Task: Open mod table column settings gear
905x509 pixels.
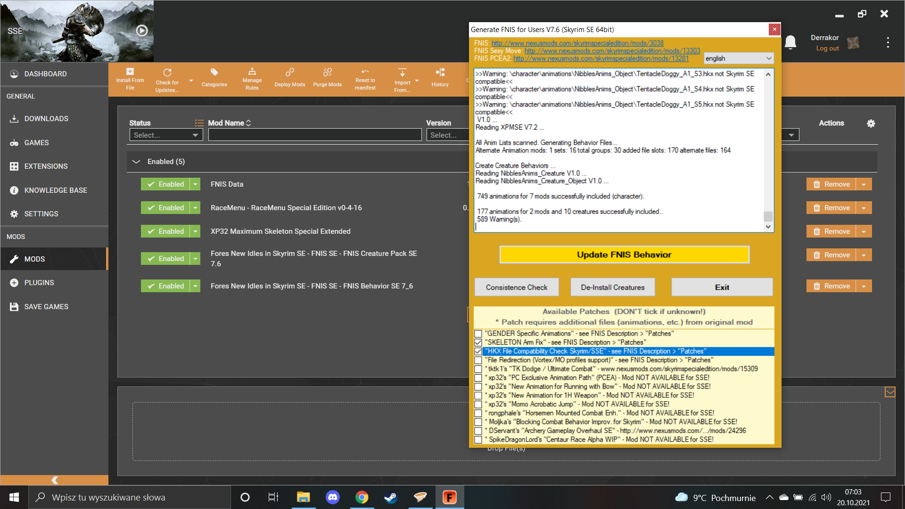Action: tap(871, 123)
